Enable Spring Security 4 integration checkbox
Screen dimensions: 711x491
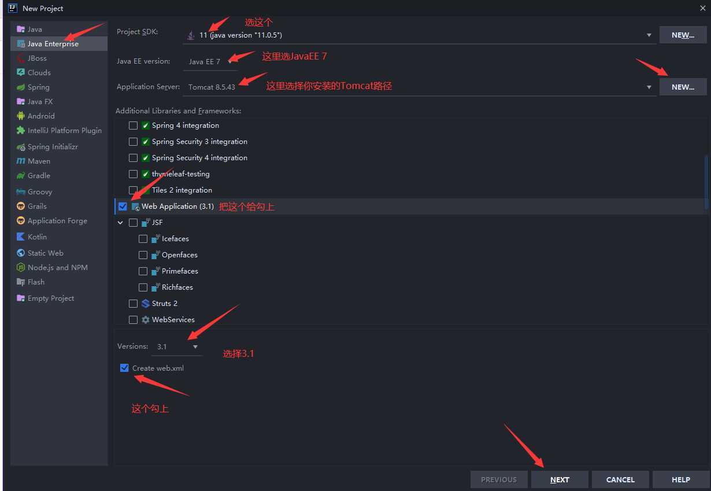click(133, 158)
